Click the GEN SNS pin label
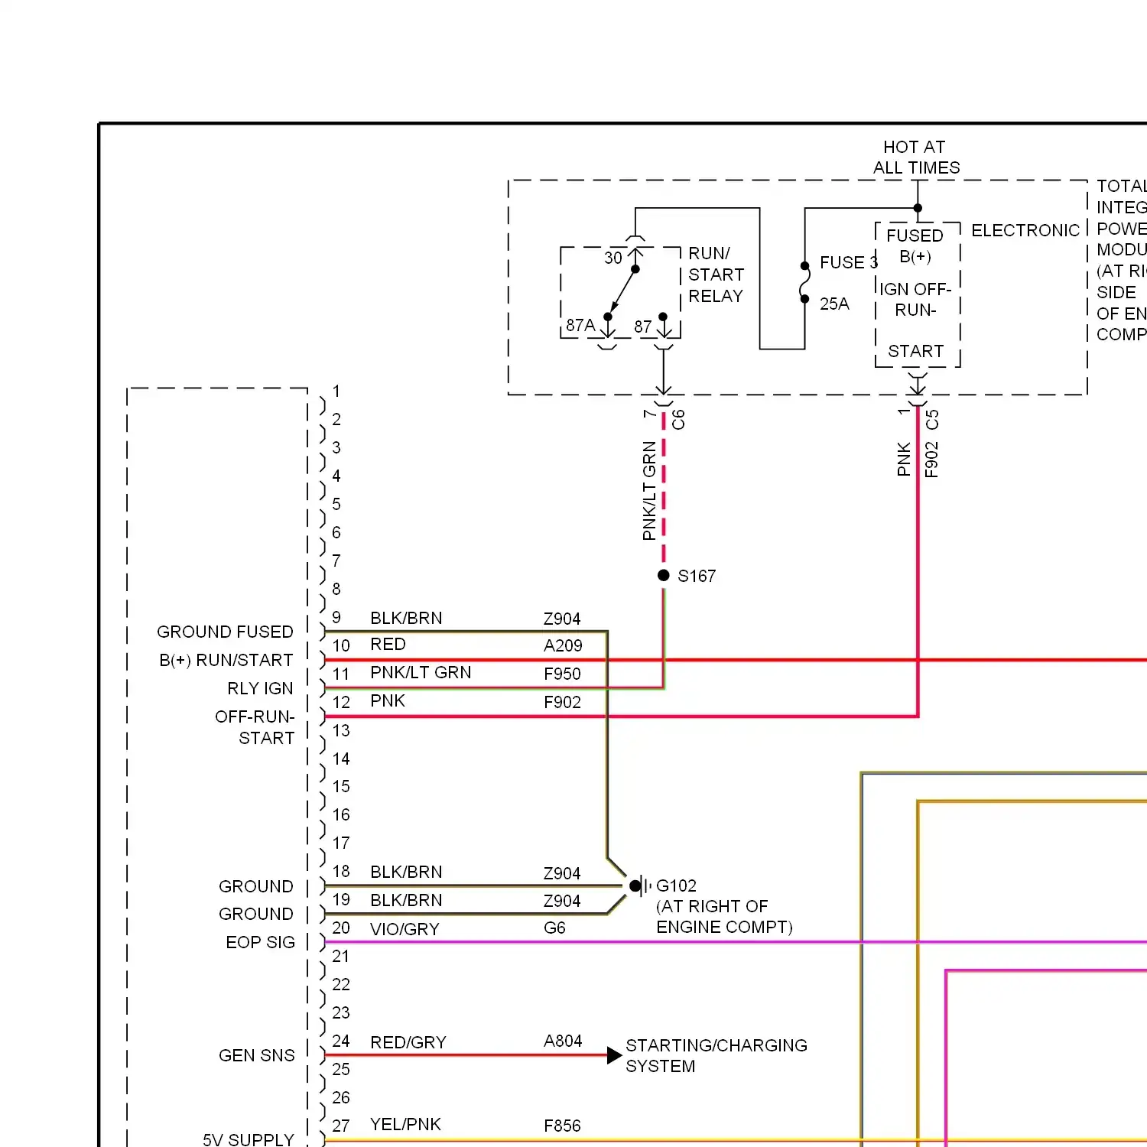The height and width of the screenshot is (1147, 1147). pyautogui.click(x=256, y=1055)
